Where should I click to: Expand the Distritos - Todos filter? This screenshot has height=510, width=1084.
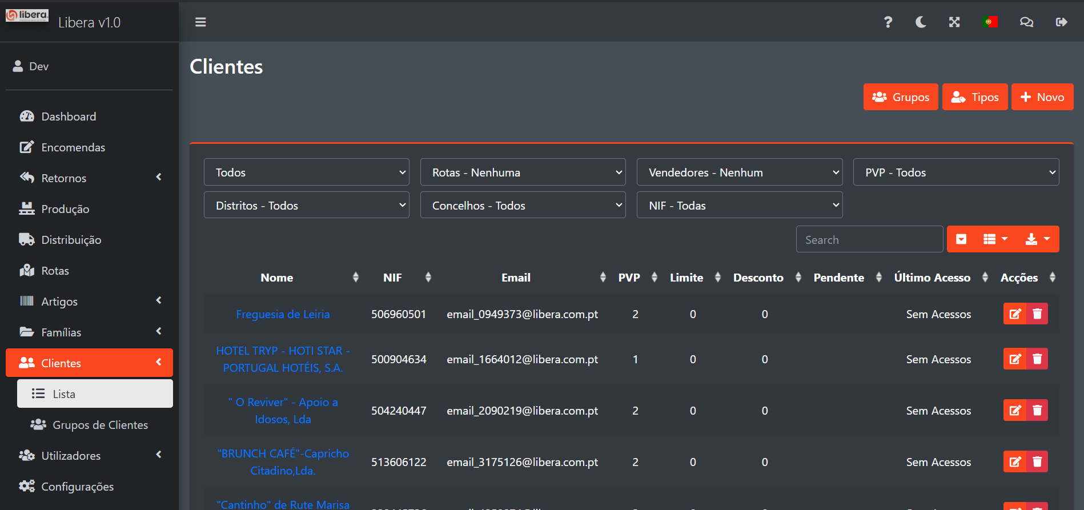[306, 206]
